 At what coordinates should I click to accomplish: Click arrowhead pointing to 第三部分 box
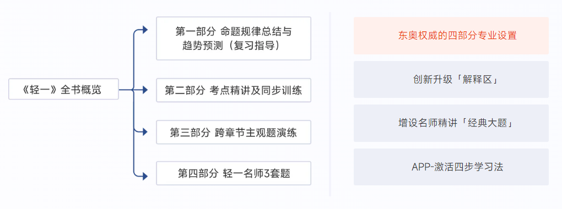pos(145,132)
